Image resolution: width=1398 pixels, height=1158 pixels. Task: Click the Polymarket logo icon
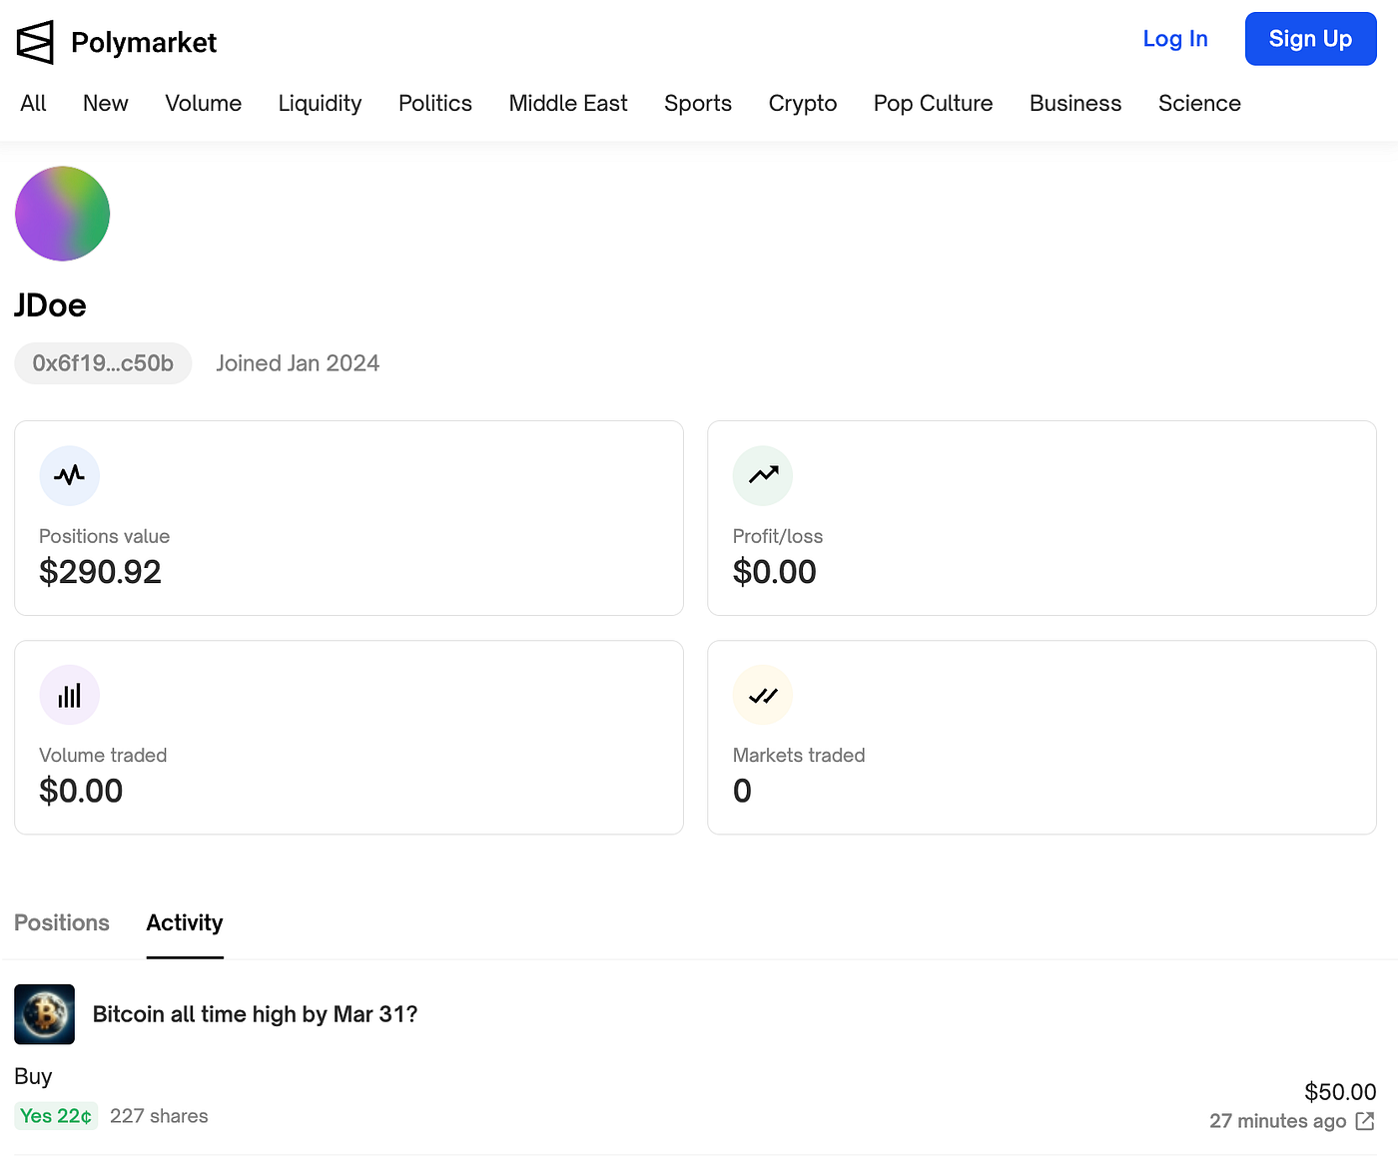[x=35, y=42]
